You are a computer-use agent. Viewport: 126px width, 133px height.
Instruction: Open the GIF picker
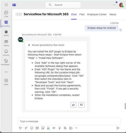tap(37, 128)
